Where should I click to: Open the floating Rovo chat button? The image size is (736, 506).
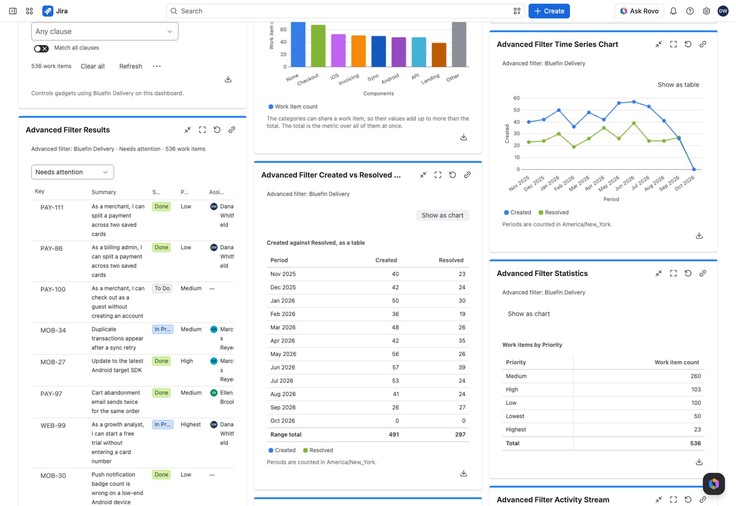coord(714,484)
